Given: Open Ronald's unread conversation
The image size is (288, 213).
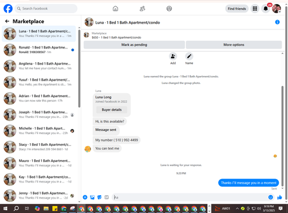Looking at the screenshot, I should [x=39, y=50].
